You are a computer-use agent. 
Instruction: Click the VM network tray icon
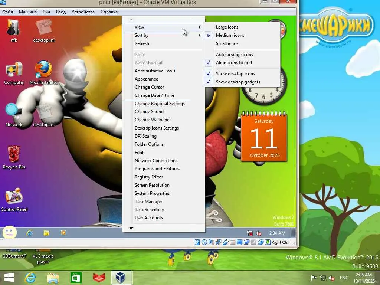click(250, 233)
